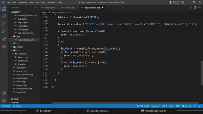
Task: Open contact.php in explorer
Action: point(22,71)
